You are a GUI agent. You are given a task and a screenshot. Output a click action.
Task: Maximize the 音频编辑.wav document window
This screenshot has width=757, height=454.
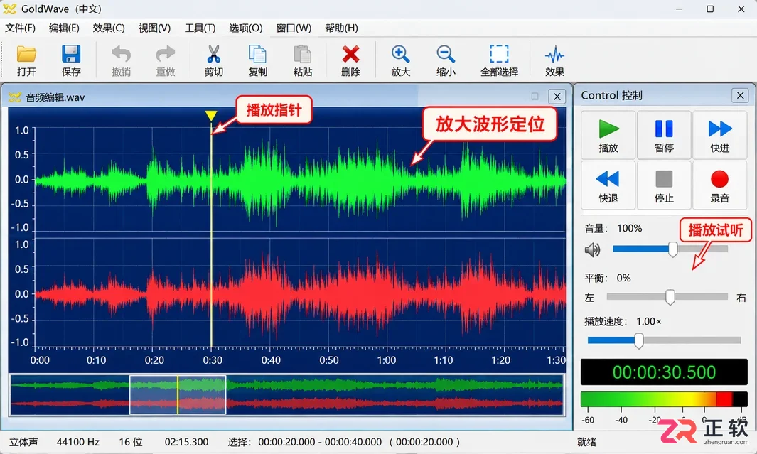pyautogui.click(x=535, y=97)
